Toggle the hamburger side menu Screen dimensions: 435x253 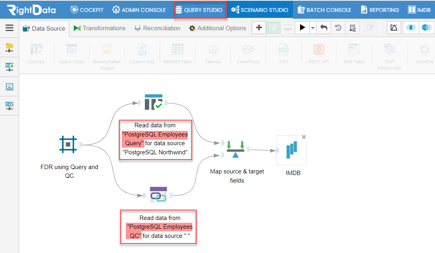point(10,28)
